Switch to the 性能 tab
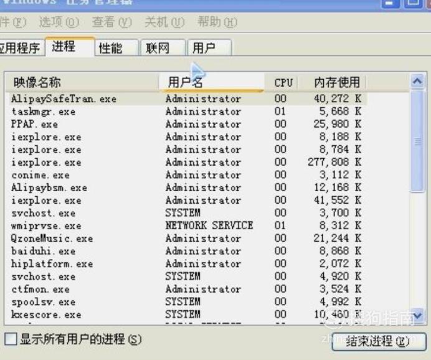This screenshot has height=360, width=431. tap(116, 49)
